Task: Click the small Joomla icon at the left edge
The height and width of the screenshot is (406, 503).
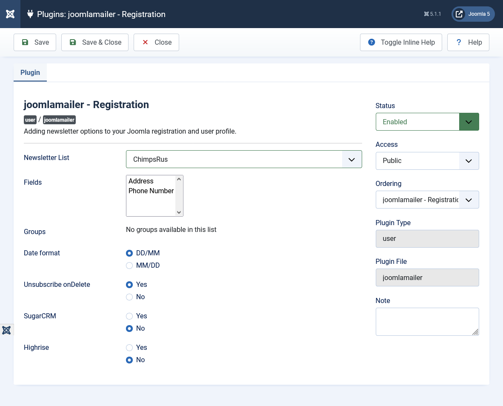Action: coord(6,330)
